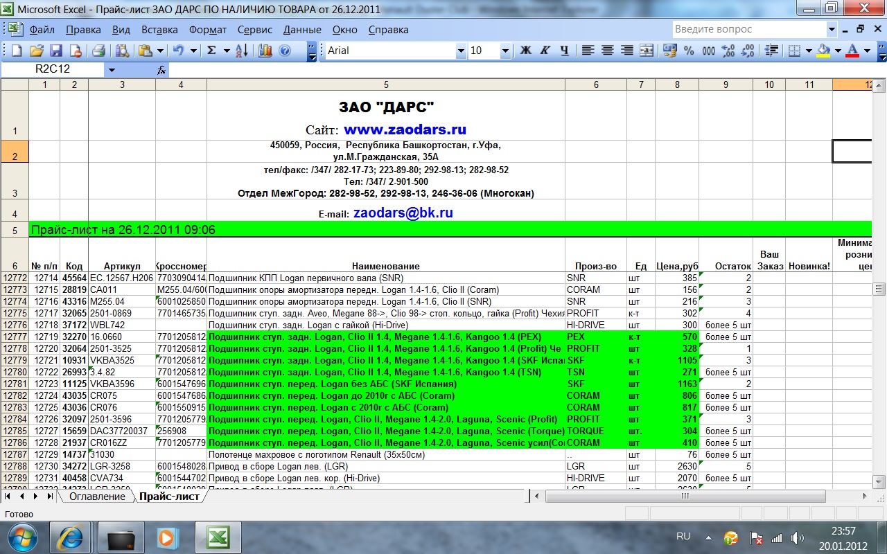The image size is (887, 554).
Task: Undo the last action
Action: (x=179, y=51)
